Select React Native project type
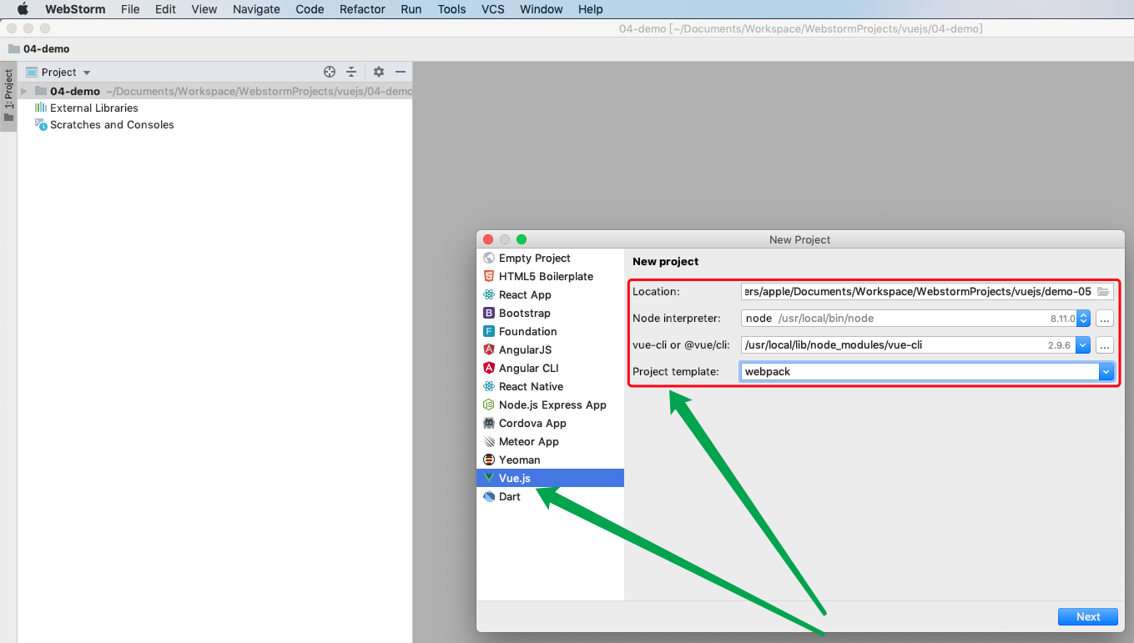The width and height of the screenshot is (1134, 643). pyautogui.click(x=550, y=386)
